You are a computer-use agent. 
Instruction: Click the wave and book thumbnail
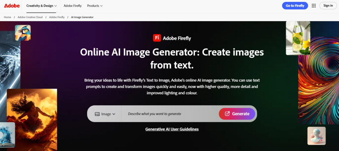[7, 135]
